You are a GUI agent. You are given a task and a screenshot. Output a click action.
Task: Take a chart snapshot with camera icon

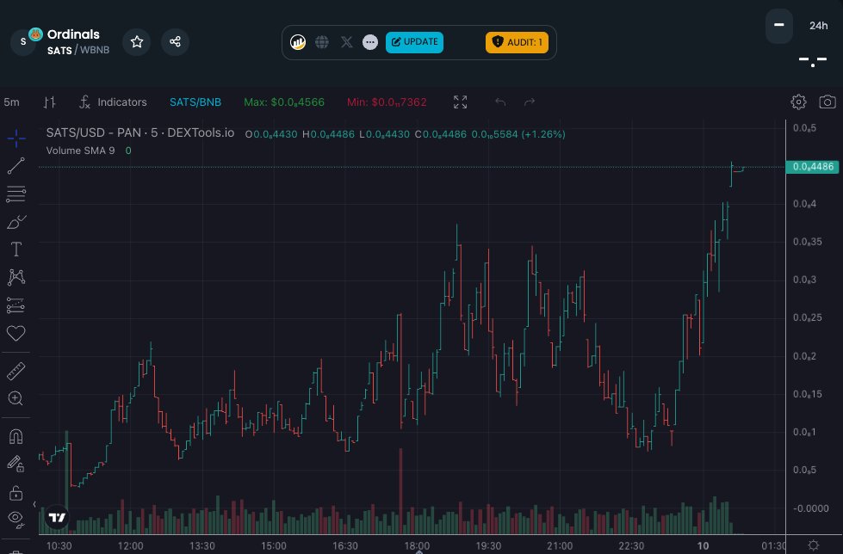coord(827,102)
